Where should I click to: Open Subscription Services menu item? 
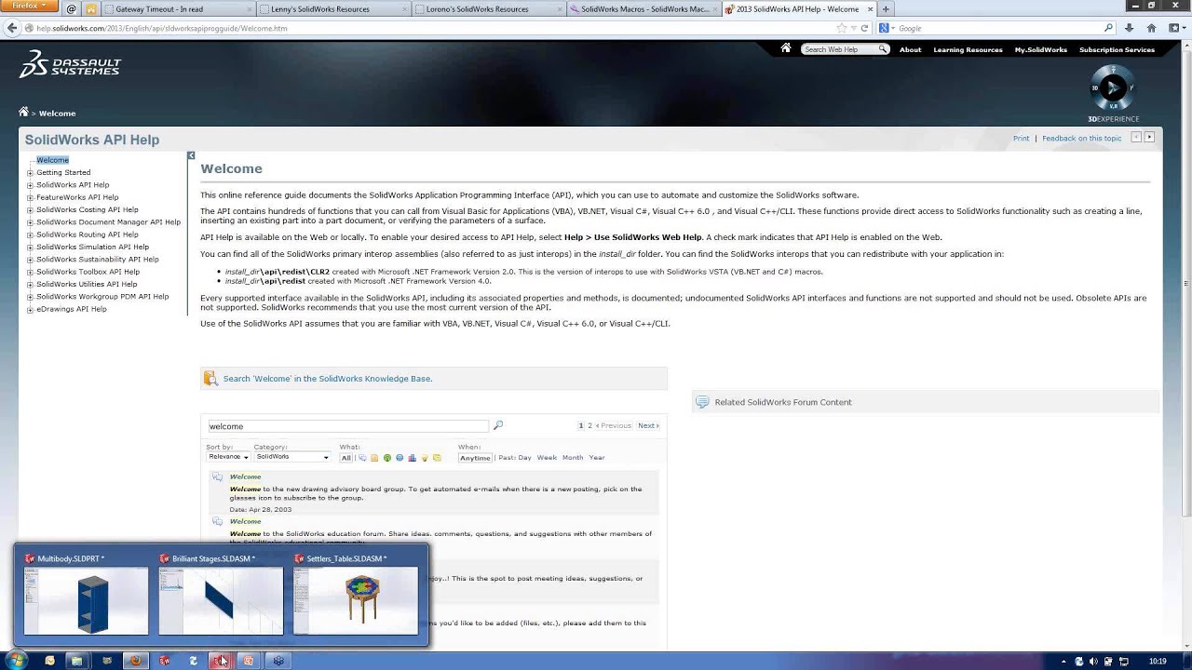coord(1117,49)
